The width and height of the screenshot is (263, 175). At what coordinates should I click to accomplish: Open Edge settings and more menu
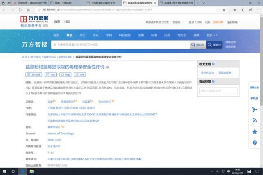click(x=259, y=10)
